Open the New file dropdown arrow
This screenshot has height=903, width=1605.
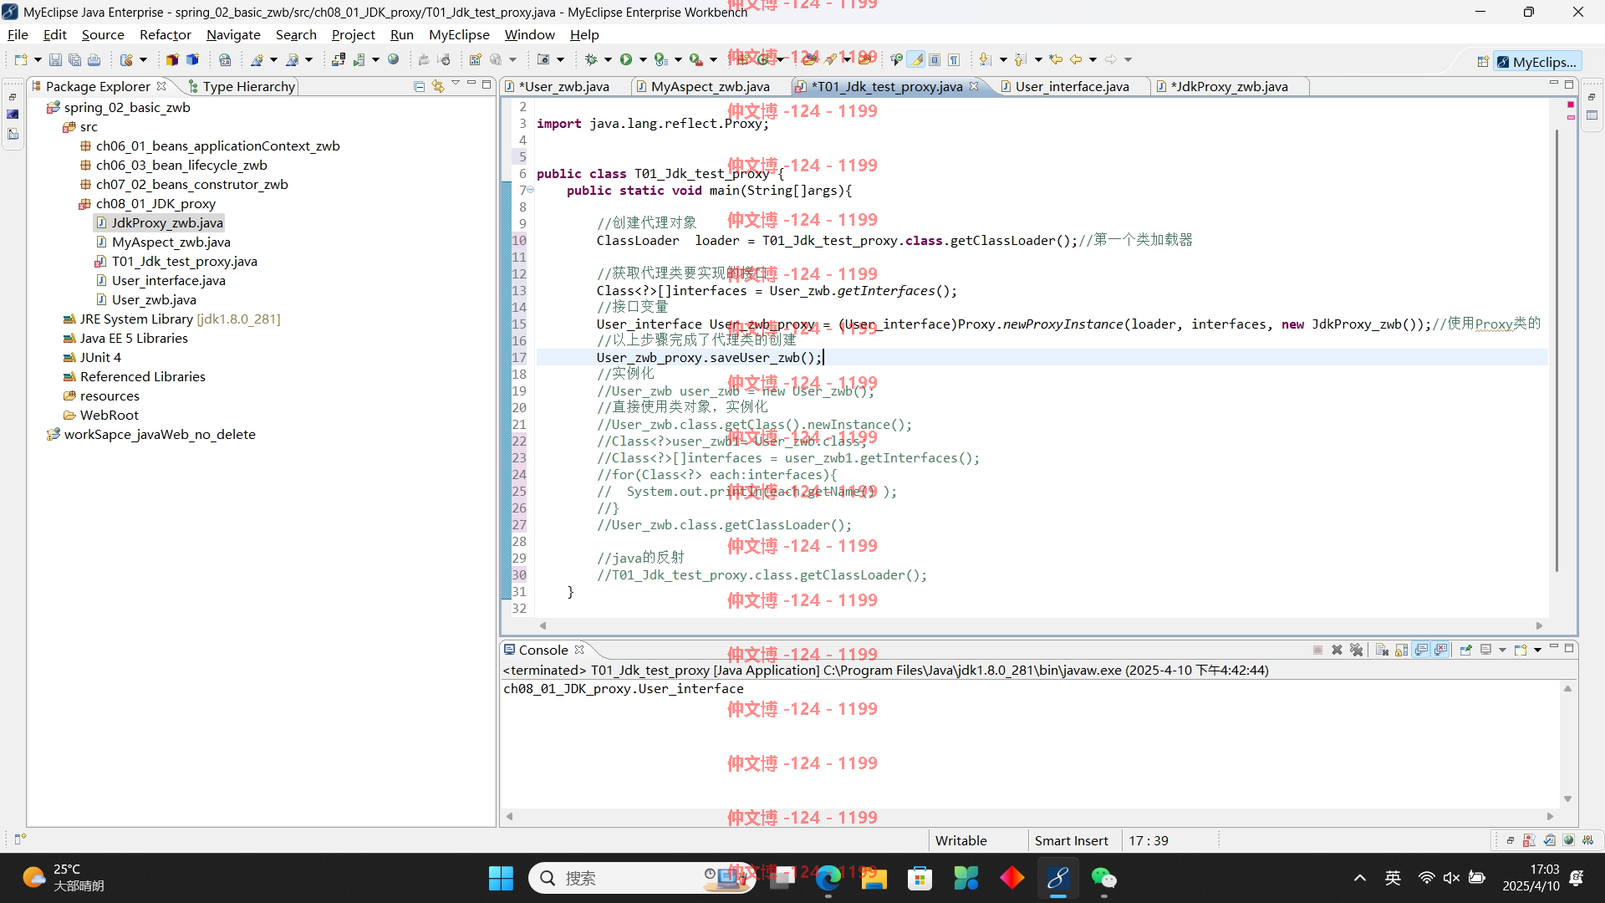(38, 59)
